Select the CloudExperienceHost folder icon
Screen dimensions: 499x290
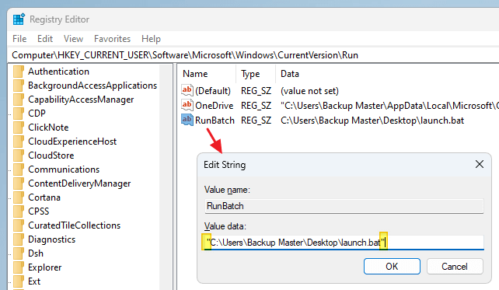click(19, 142)
